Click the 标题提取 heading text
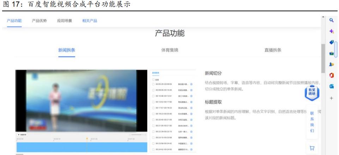This screenshot has width=339, height=155. point(213,102)
